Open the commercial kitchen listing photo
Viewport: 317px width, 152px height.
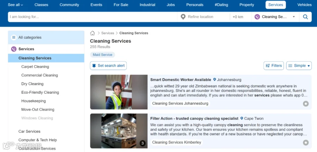click(119, 131)
